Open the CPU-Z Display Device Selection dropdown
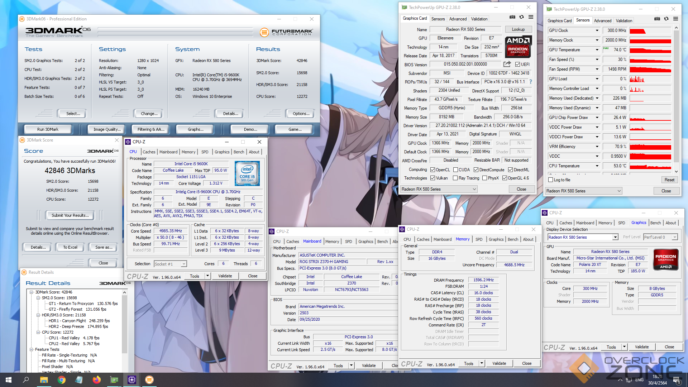688x387 pixels. point(615,237)
